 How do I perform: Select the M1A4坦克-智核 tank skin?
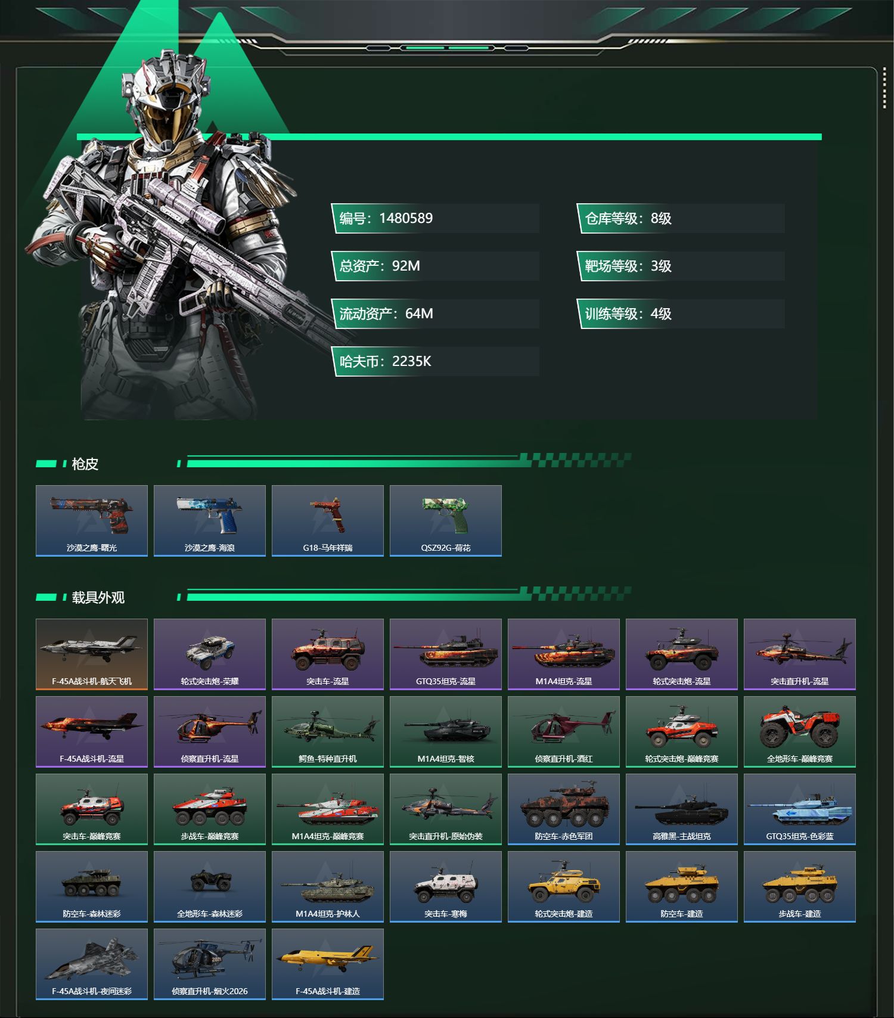[446, 732]
